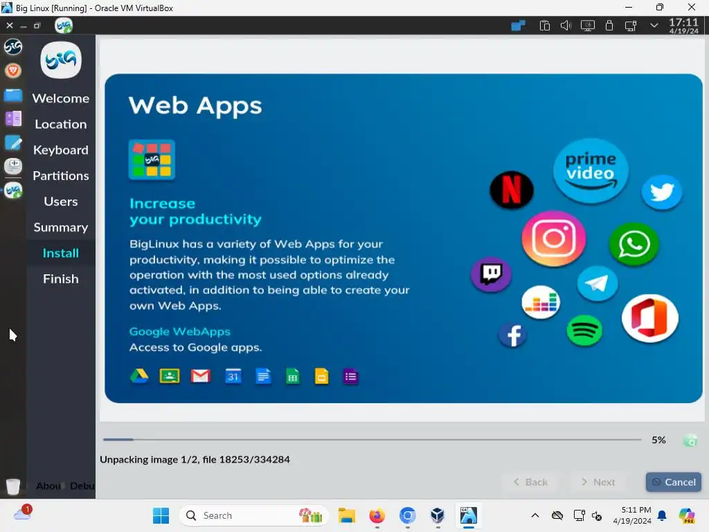Click the Twitch icon
The width and height of the screenshot is (709, 532).
(491, 274)
